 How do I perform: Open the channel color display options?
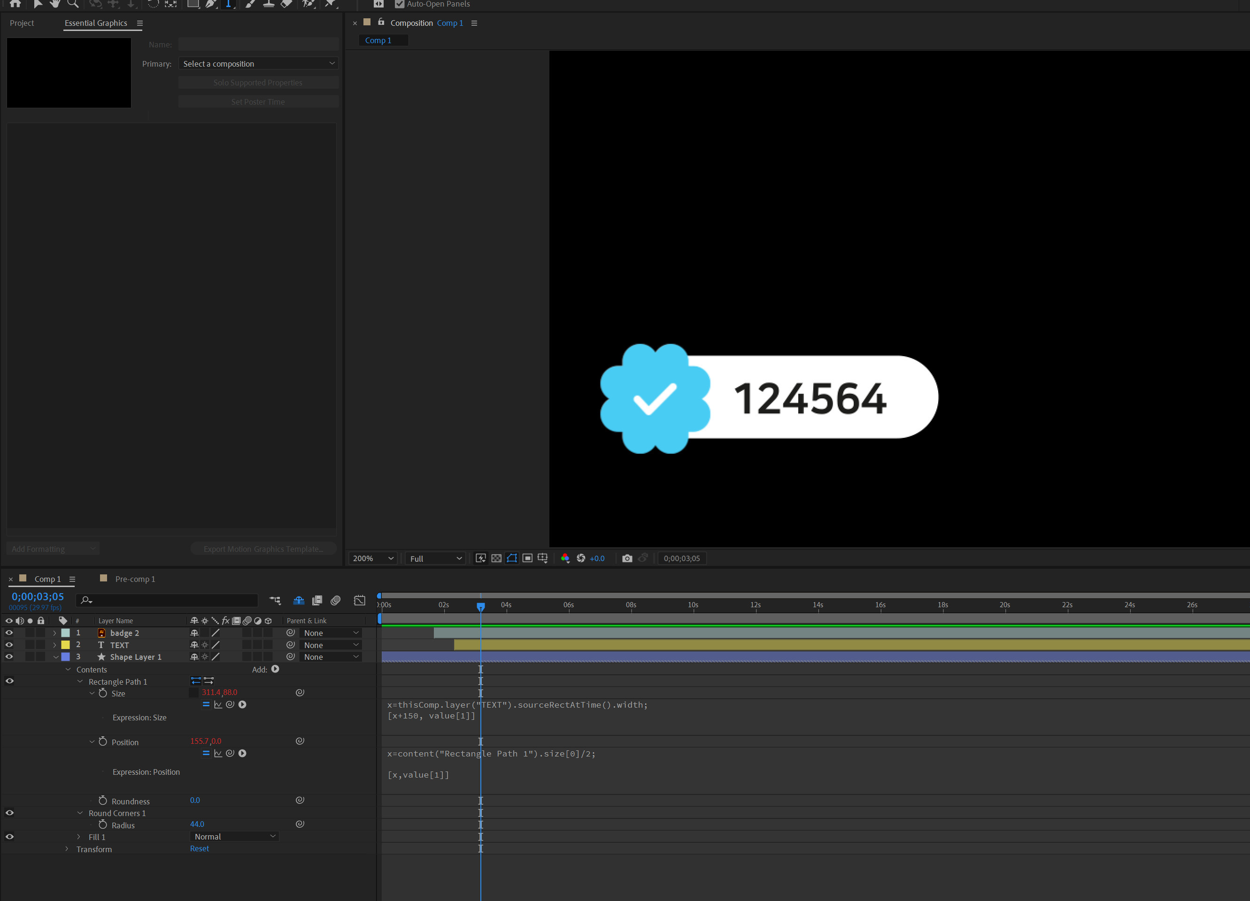[x=565, y=558]
